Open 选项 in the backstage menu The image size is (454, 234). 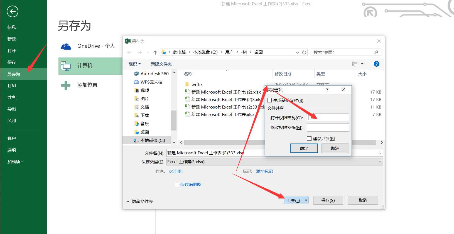coord(12,150)
